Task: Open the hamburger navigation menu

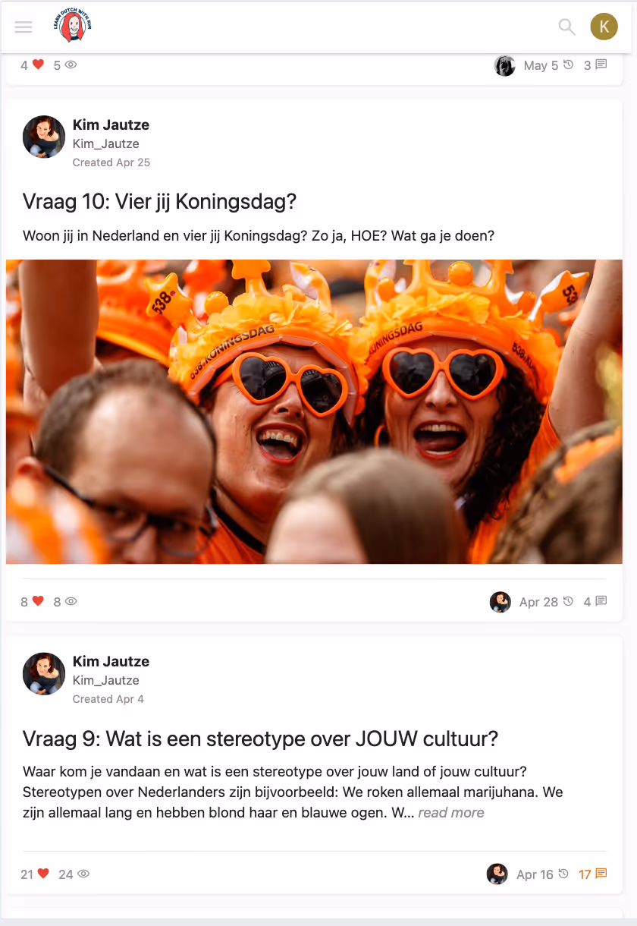Action: [x=24, y=27]
